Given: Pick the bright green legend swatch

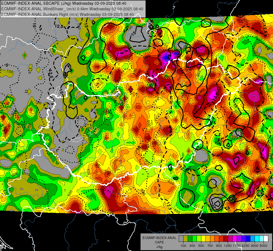Looking at the screenshot, I should [x=194, y=239].
